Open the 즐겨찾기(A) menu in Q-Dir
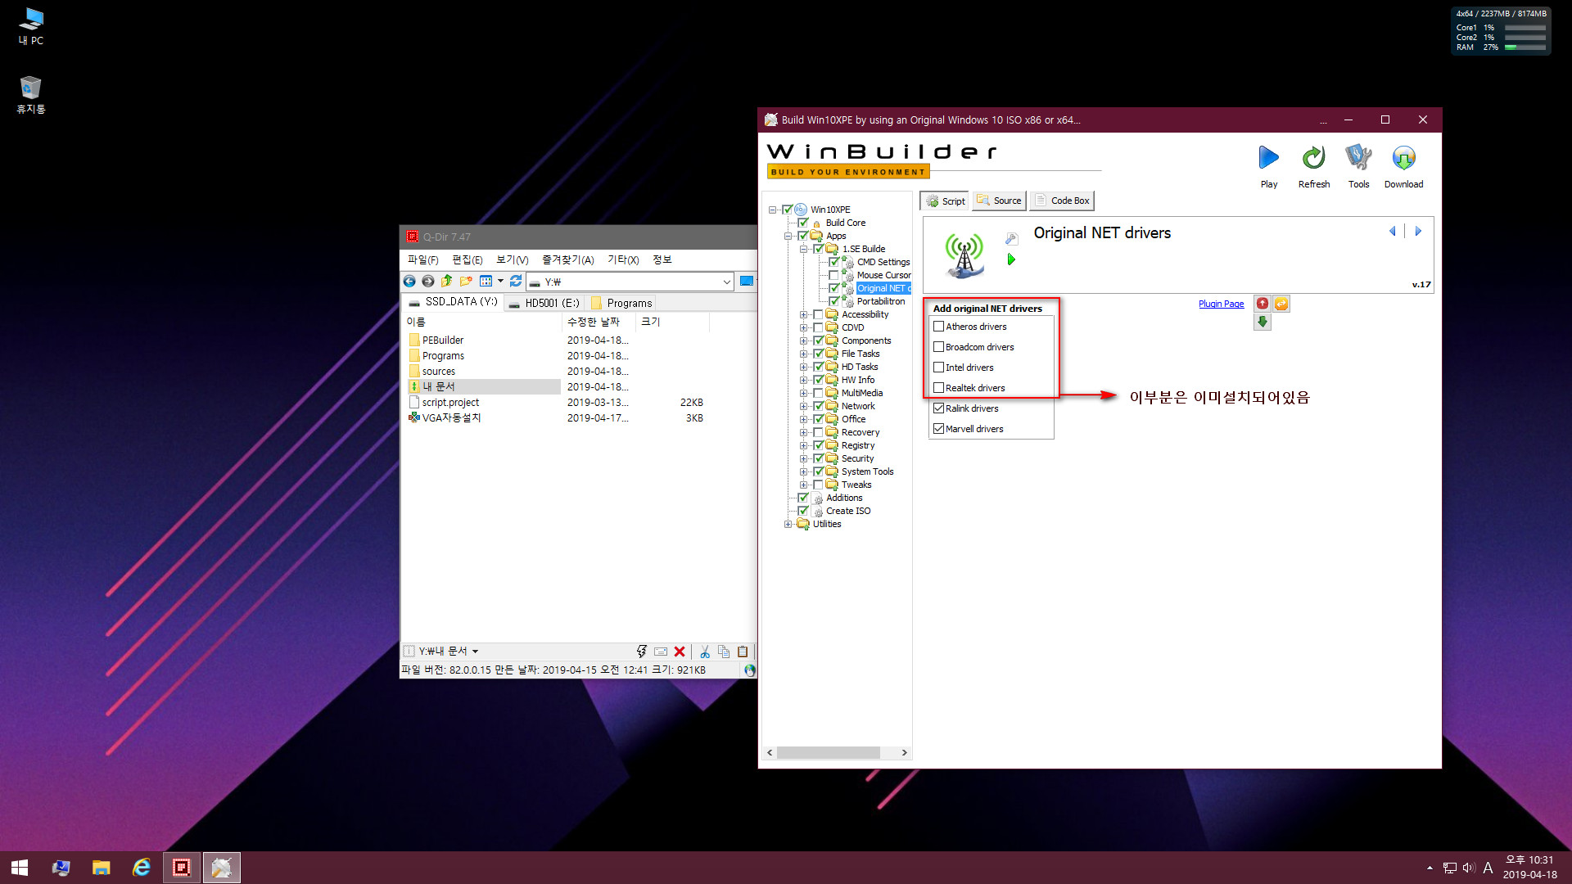 (567, 259)
